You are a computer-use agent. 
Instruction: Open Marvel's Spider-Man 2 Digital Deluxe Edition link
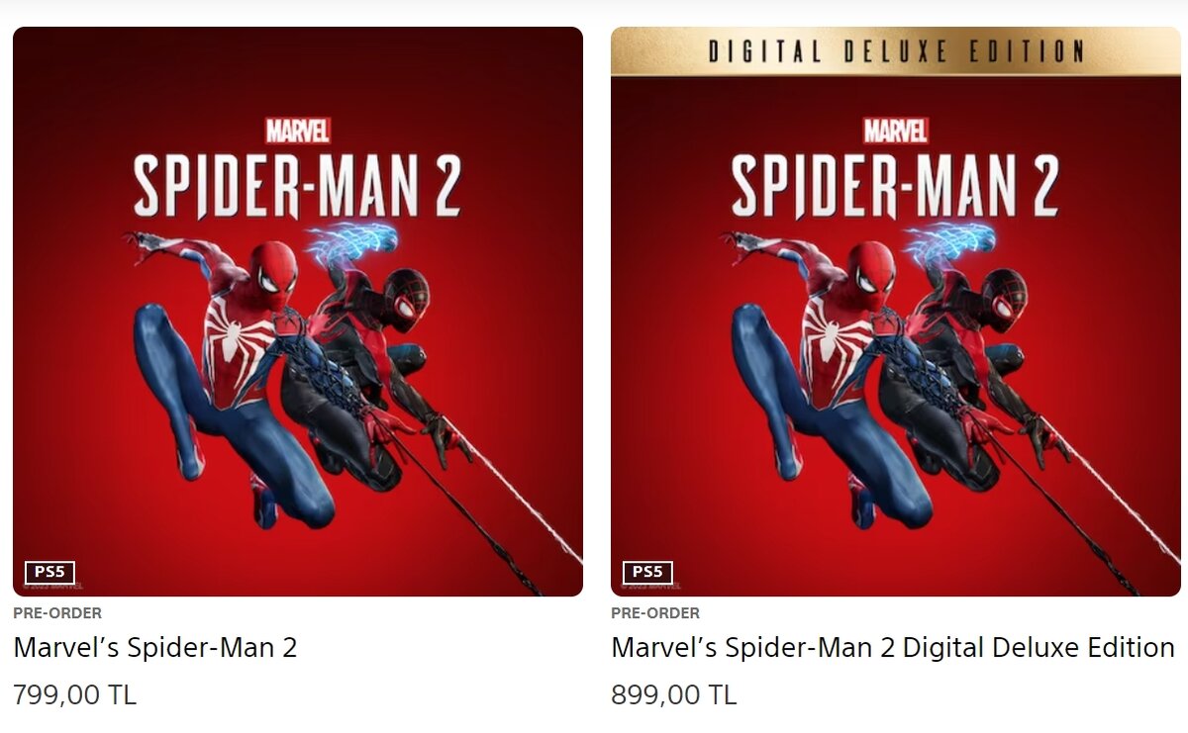(893, 648)
